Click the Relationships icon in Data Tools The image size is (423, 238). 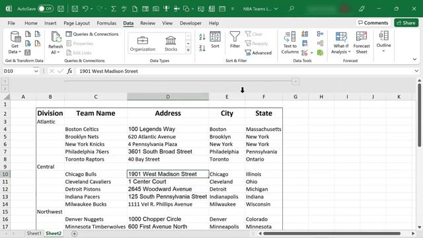pyautogui.click(x=320, y=43)
